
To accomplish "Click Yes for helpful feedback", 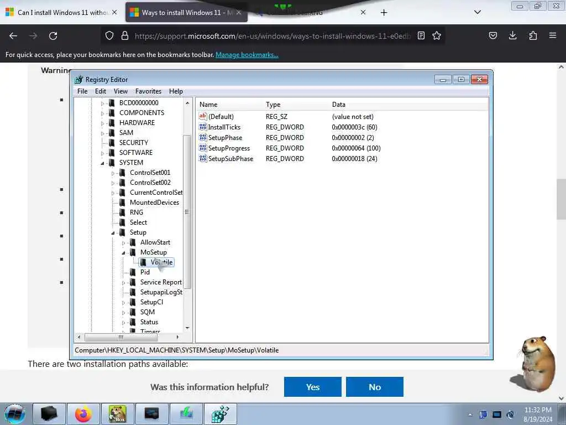I will pyautogui.click(x=313, y=387).
